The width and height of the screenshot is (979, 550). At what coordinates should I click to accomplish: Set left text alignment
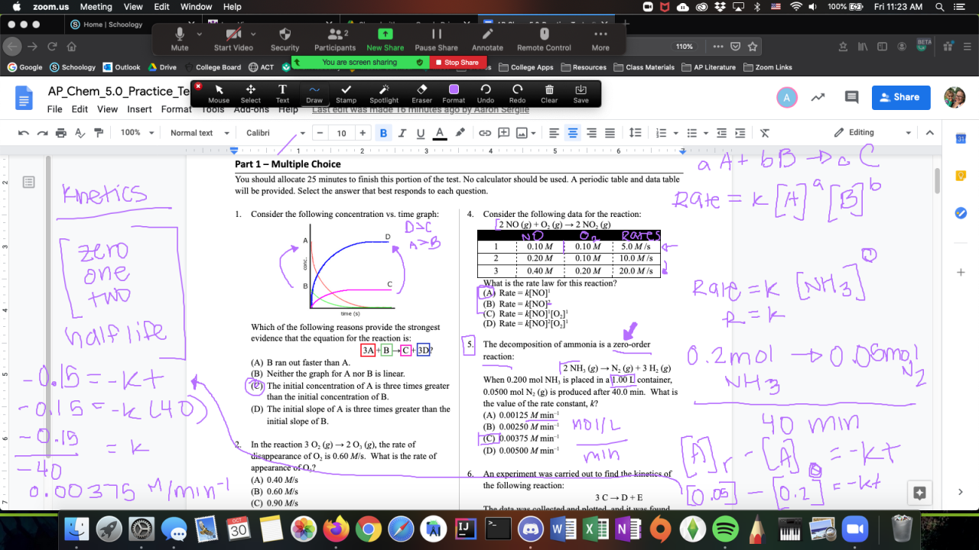[x=554, y=133]
